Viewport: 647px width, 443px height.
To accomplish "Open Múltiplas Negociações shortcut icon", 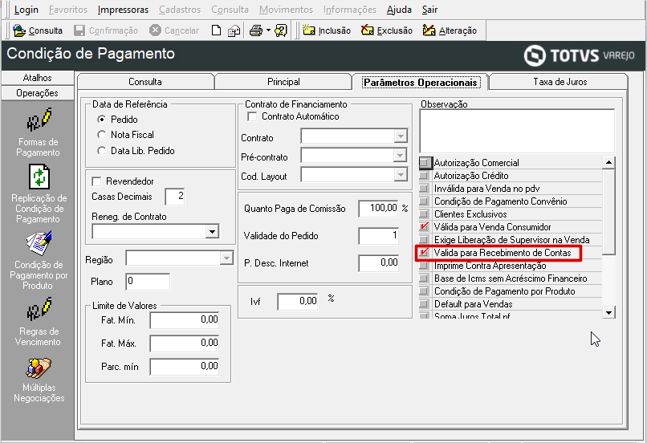I will [x=39, y=368].
